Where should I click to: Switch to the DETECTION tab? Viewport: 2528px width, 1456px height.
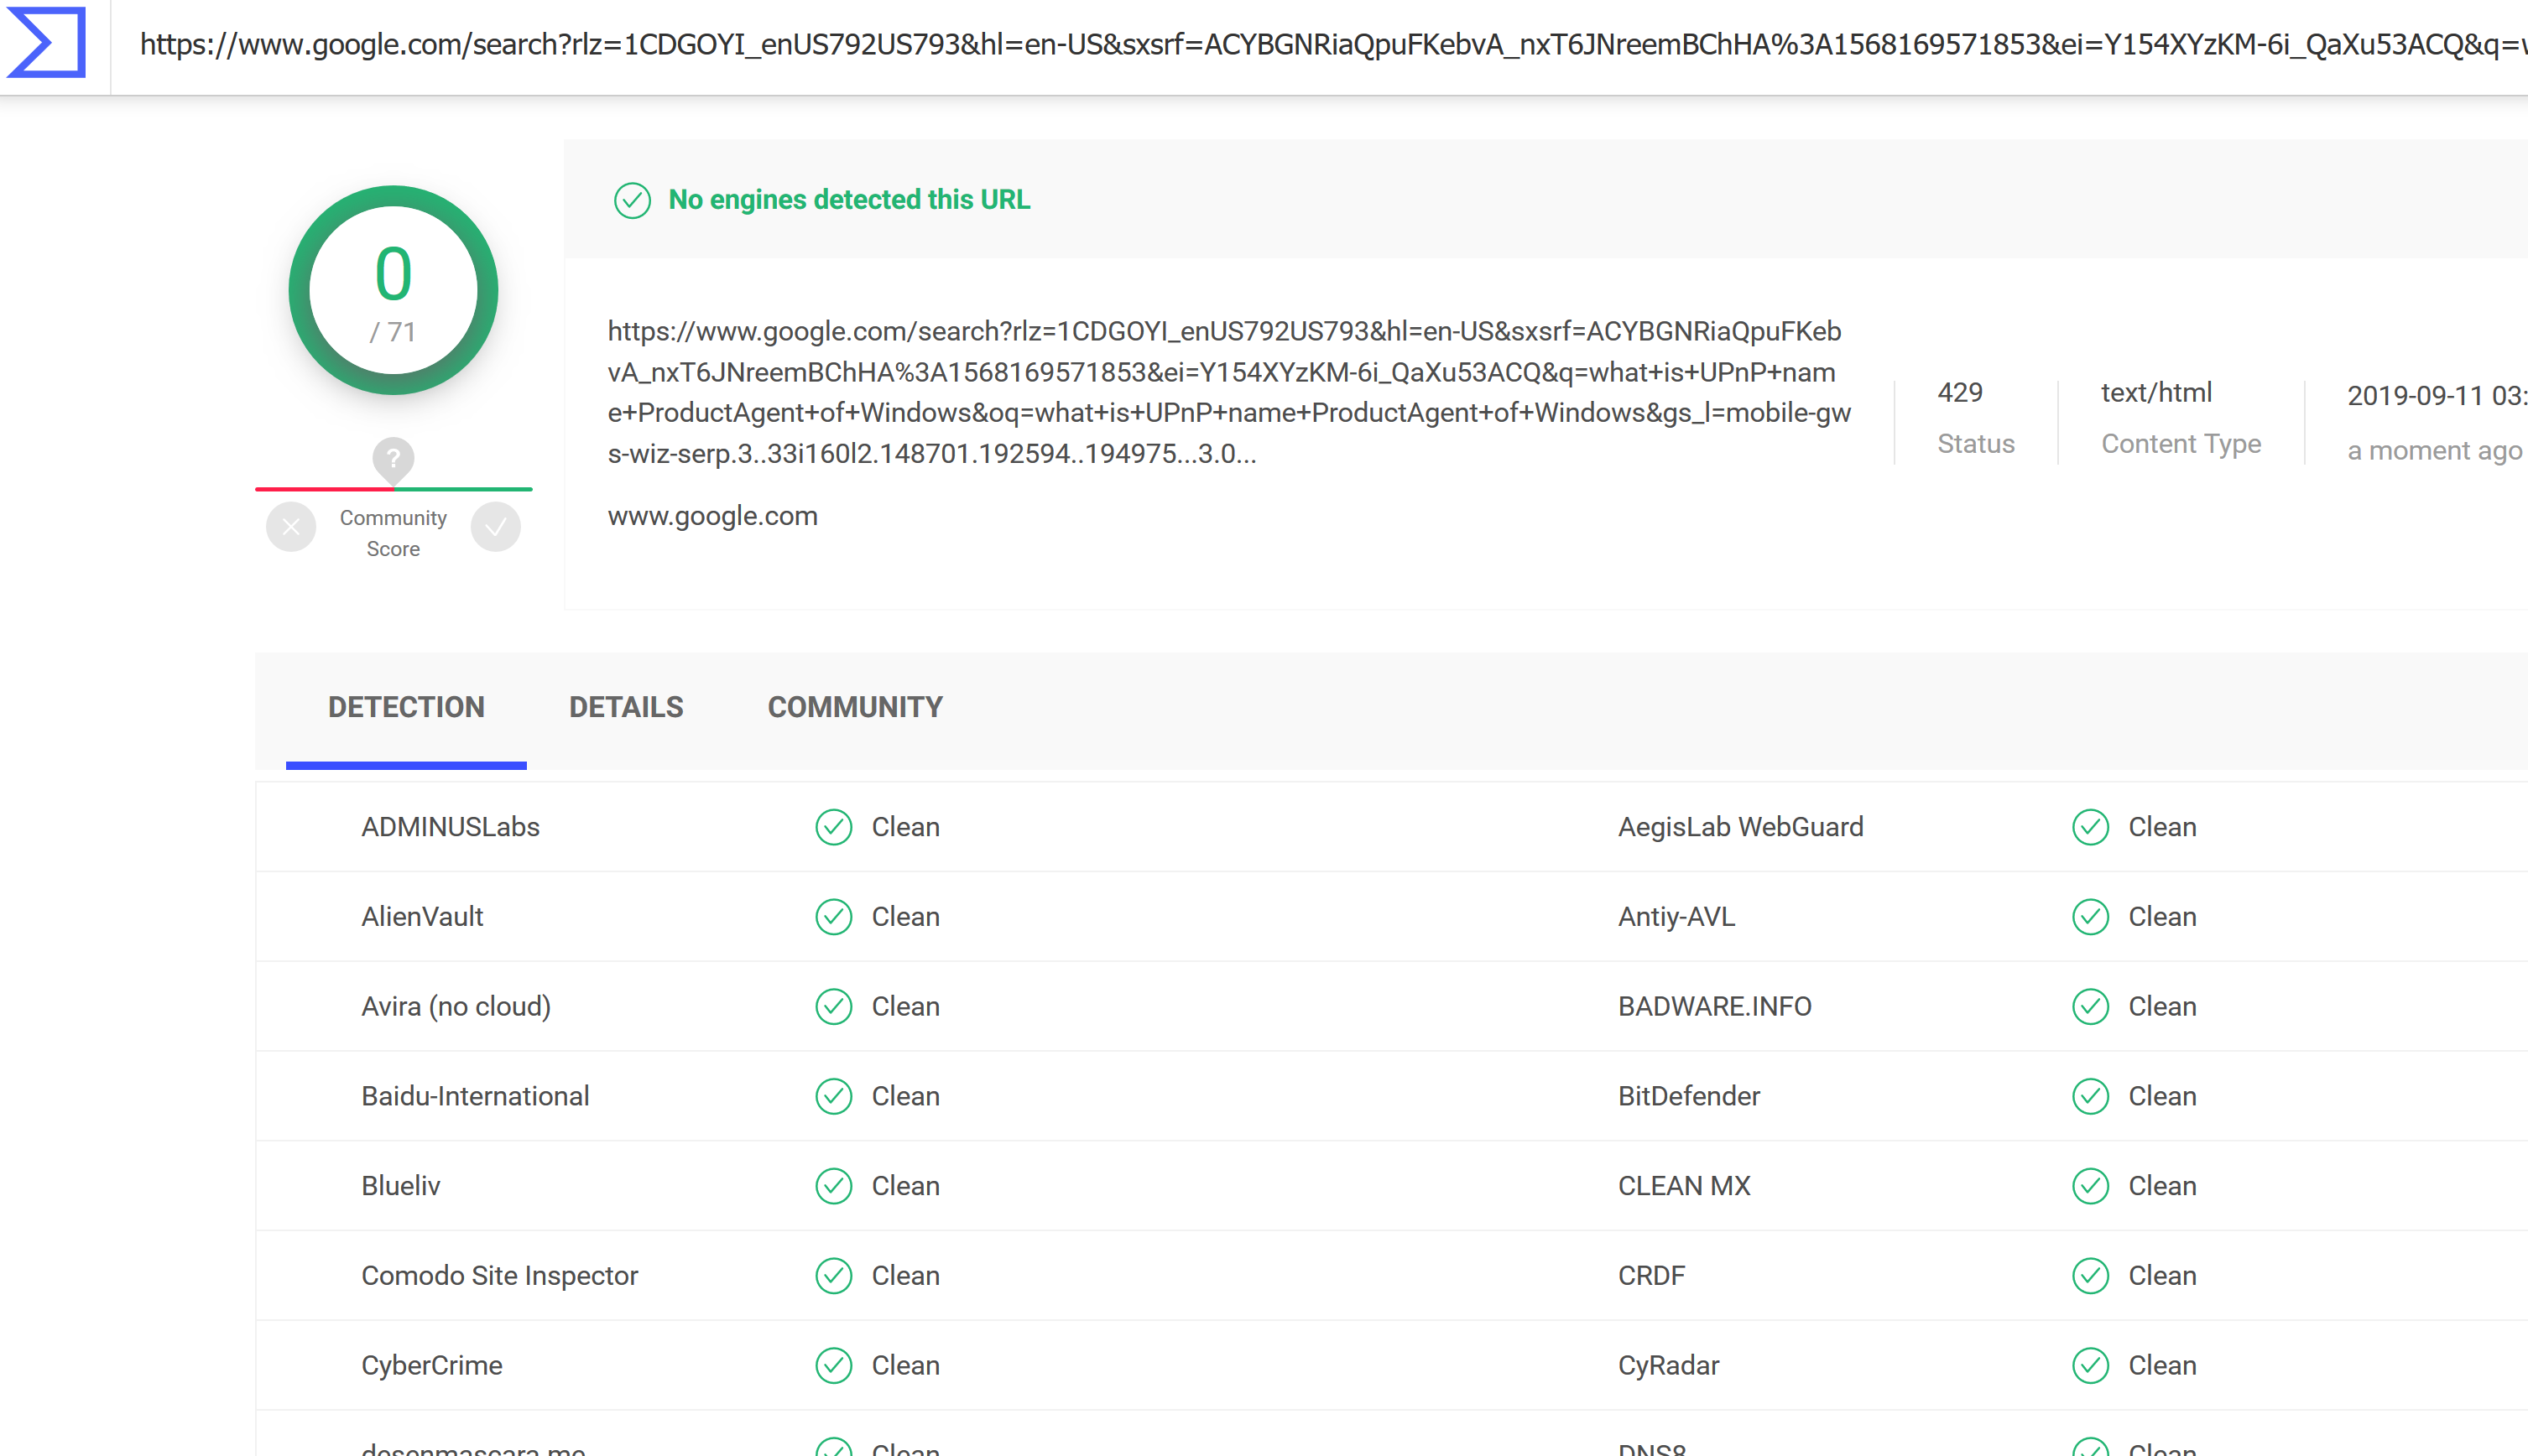[x=406, y=707]
